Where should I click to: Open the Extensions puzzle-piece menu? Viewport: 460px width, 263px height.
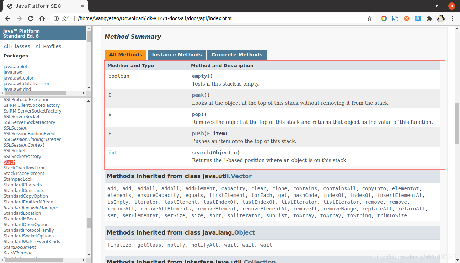429,18
